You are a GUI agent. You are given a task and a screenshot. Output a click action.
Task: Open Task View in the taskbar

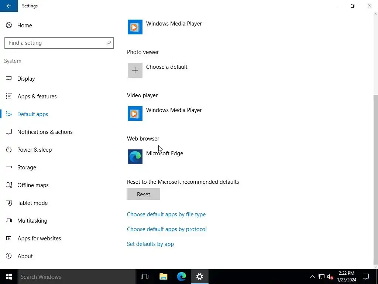(145, 277)
